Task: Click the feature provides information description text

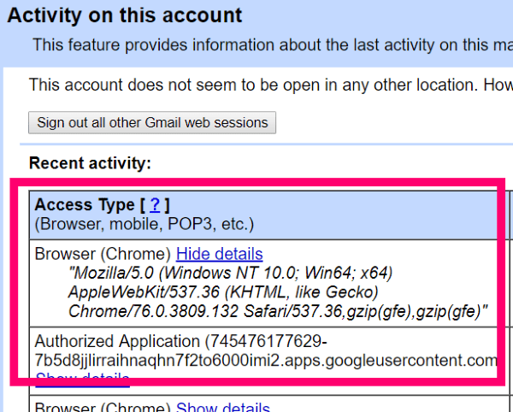Action: coord(273,44)
